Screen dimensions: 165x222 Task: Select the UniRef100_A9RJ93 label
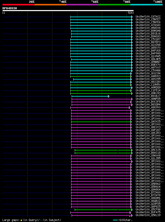pos(148,93)
